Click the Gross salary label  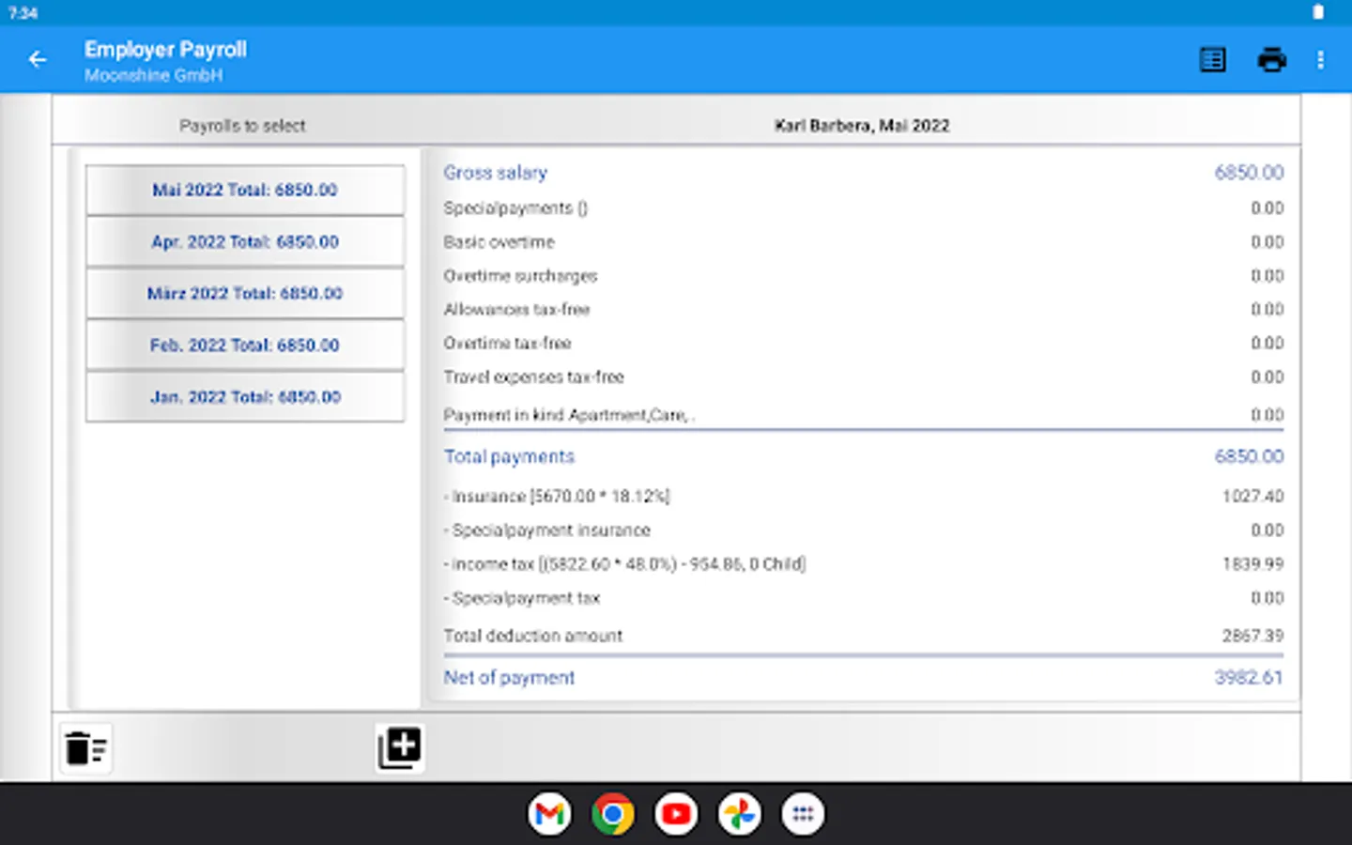[x=495, y=173]
